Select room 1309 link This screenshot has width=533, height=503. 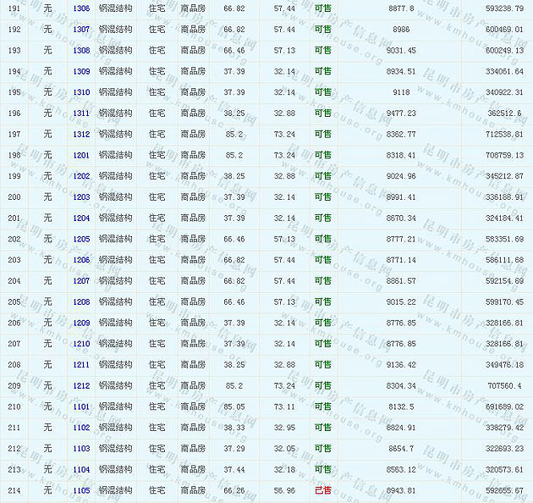(x=81, y=71)
